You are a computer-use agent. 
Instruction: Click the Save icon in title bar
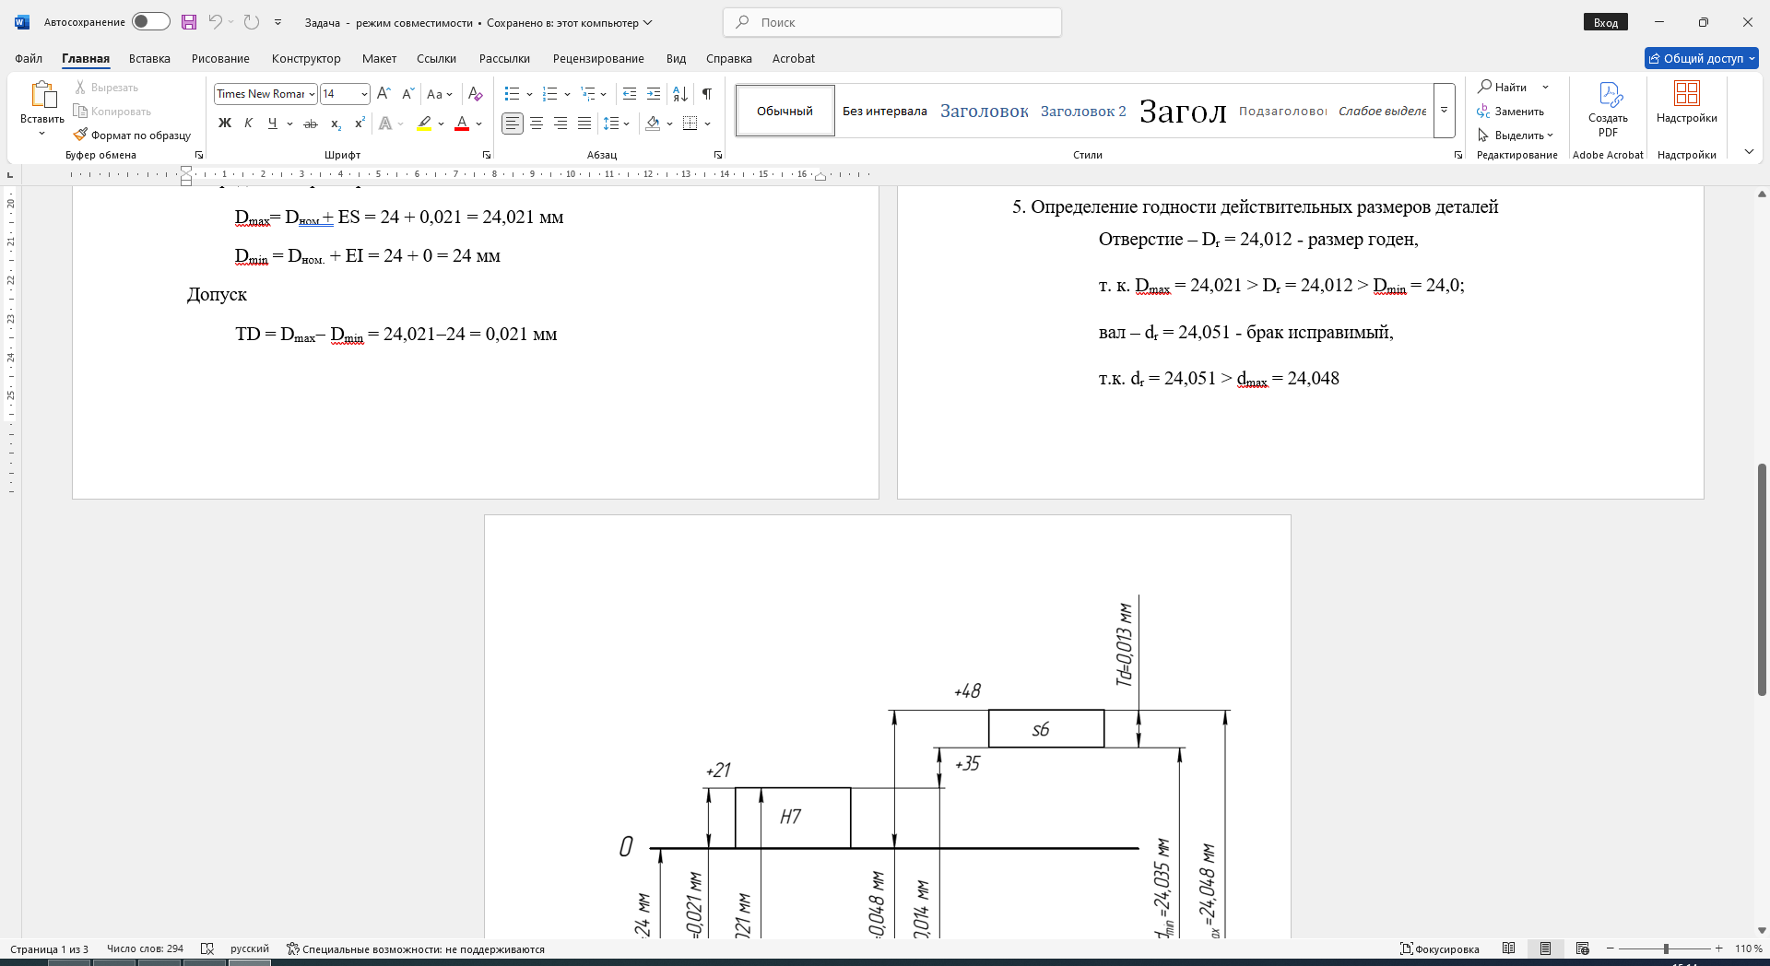[x=189, y=22]
